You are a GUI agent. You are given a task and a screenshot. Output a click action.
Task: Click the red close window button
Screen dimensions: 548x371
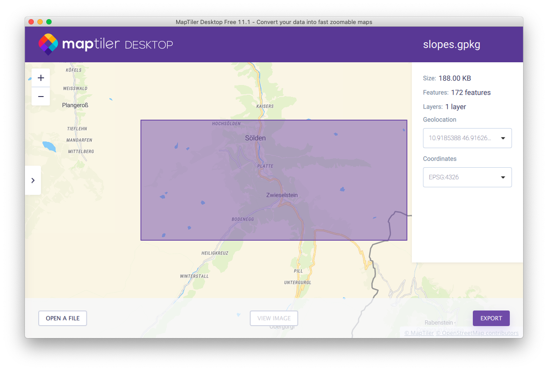[x=31, y=22]
